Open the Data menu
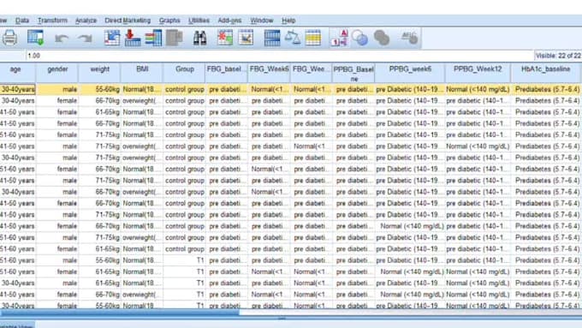Image resolution: width=582 pixels, height=328 pixels. click(x=22, y=21)
